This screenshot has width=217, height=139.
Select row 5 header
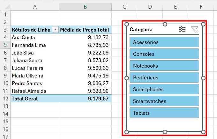[5, 45]
